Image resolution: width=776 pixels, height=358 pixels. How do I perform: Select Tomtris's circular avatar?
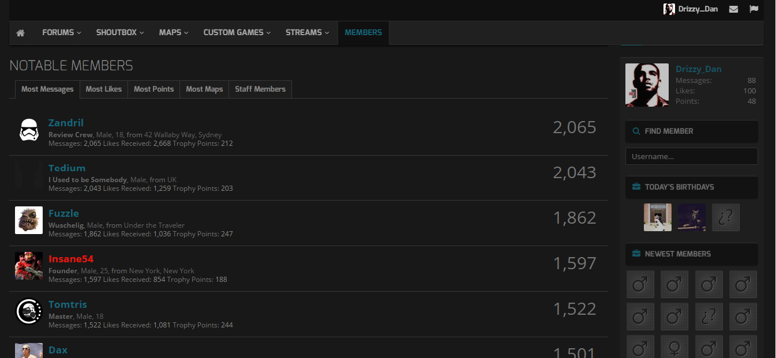[29, 311]
